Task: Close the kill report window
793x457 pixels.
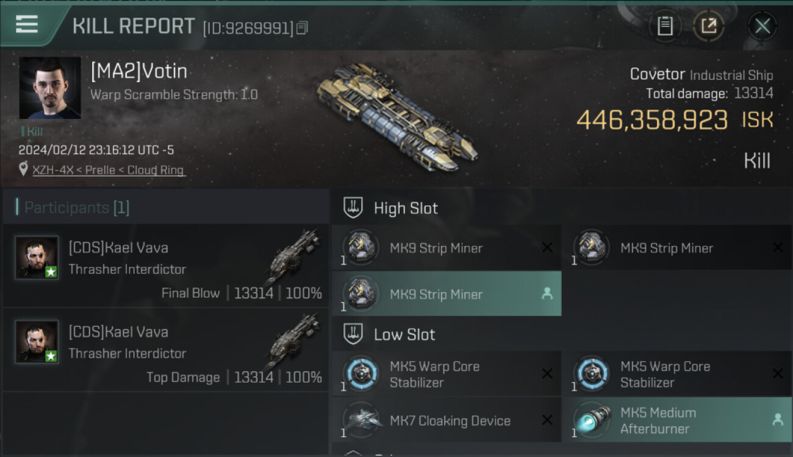Action: point(762,26)
